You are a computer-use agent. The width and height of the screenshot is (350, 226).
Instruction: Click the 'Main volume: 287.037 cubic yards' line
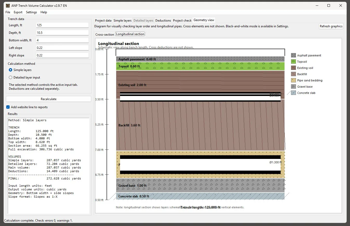point(44,167)
